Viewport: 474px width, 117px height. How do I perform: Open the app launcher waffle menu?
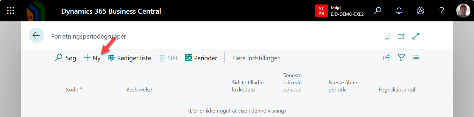pyautogui.click(x=10, y=11)
